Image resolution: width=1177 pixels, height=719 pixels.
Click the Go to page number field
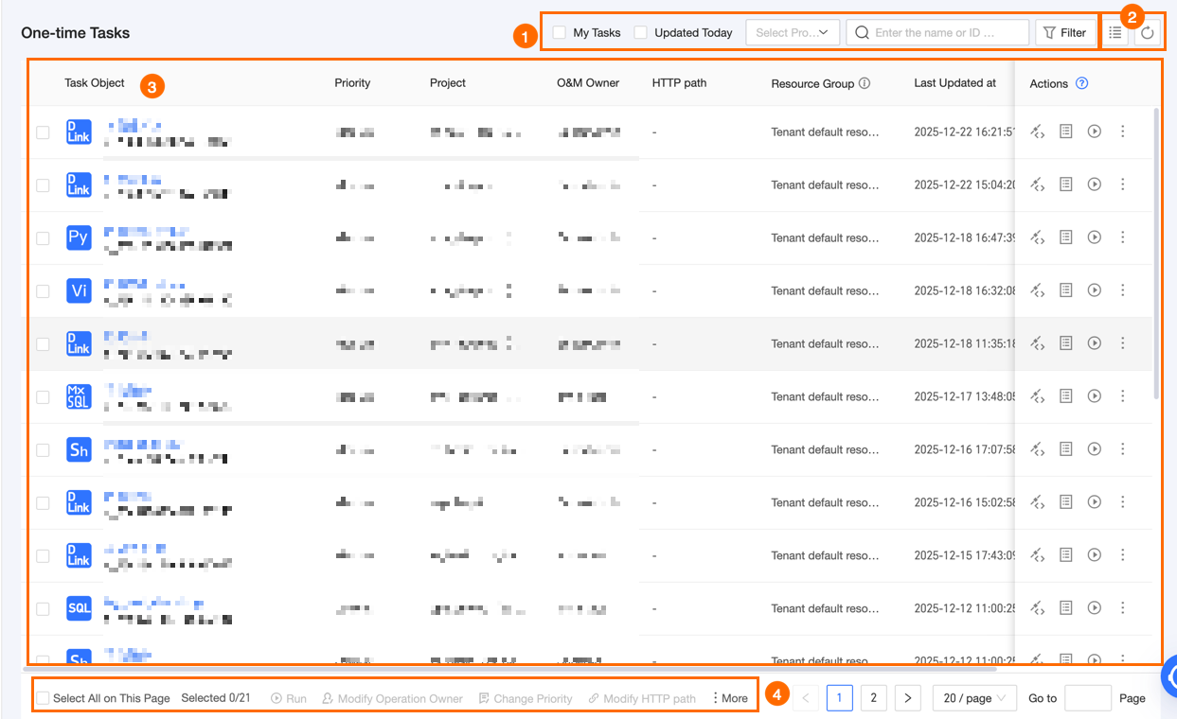tap(1088, 698)
